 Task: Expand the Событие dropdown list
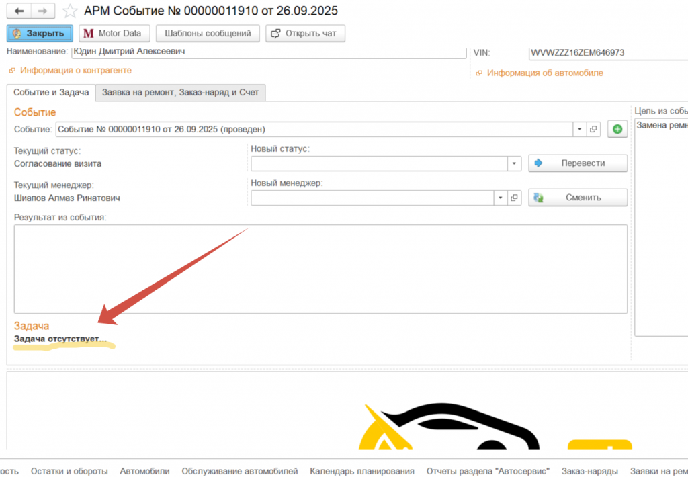pos(579,129)
